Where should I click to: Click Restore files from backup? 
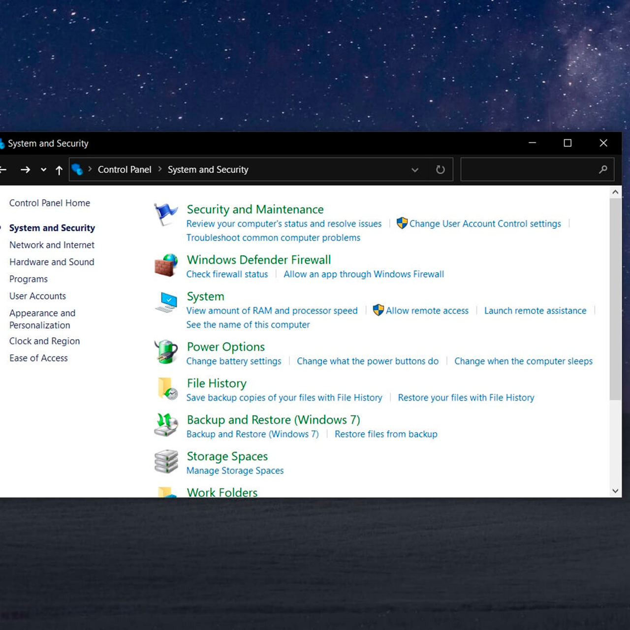pos(386,434)
